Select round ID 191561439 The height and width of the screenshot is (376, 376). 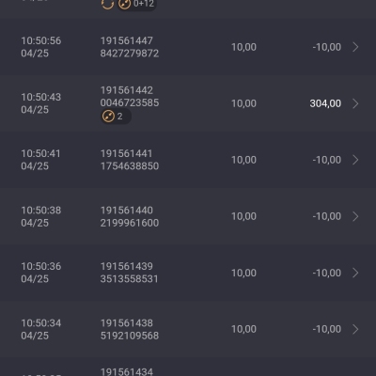127,266
